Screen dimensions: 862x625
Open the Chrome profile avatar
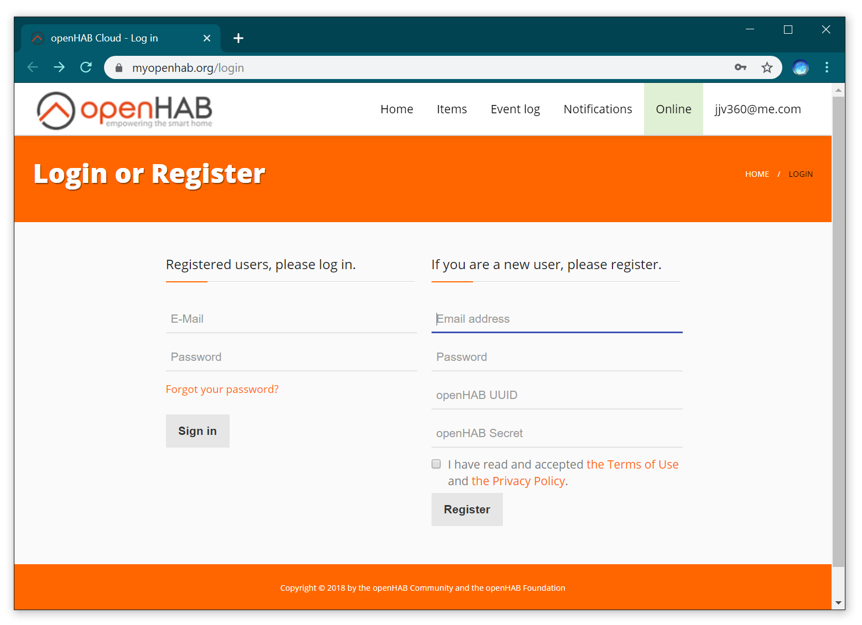800,67
